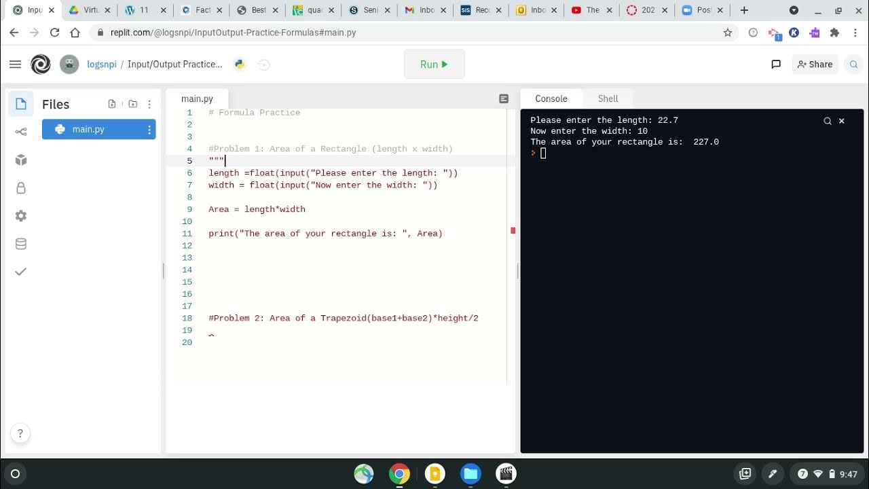869x489 pixels.
Task: Open the logsnpi user avatar
Action: [x=69, y=65]
